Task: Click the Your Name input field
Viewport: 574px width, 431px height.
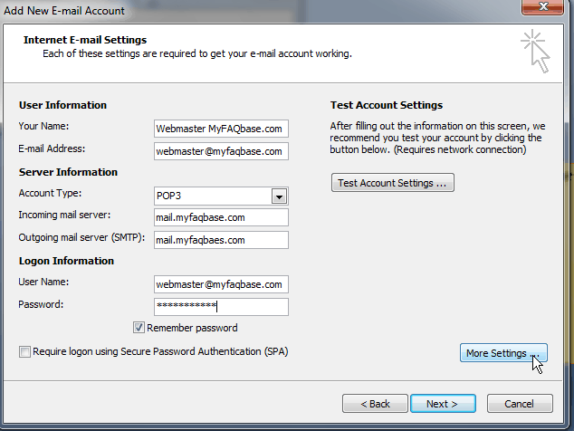Action: (221, 129)
